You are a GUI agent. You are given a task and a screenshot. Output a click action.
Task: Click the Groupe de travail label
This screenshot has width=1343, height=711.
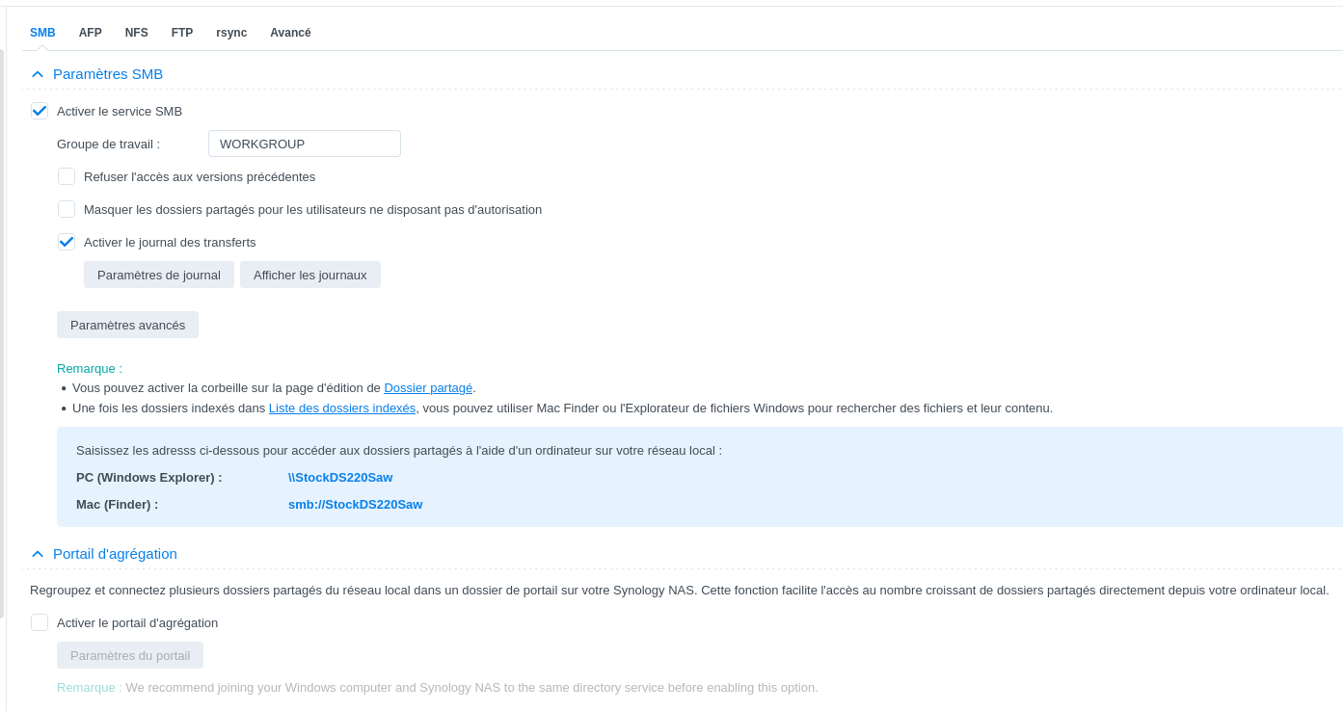pos(109,145)
